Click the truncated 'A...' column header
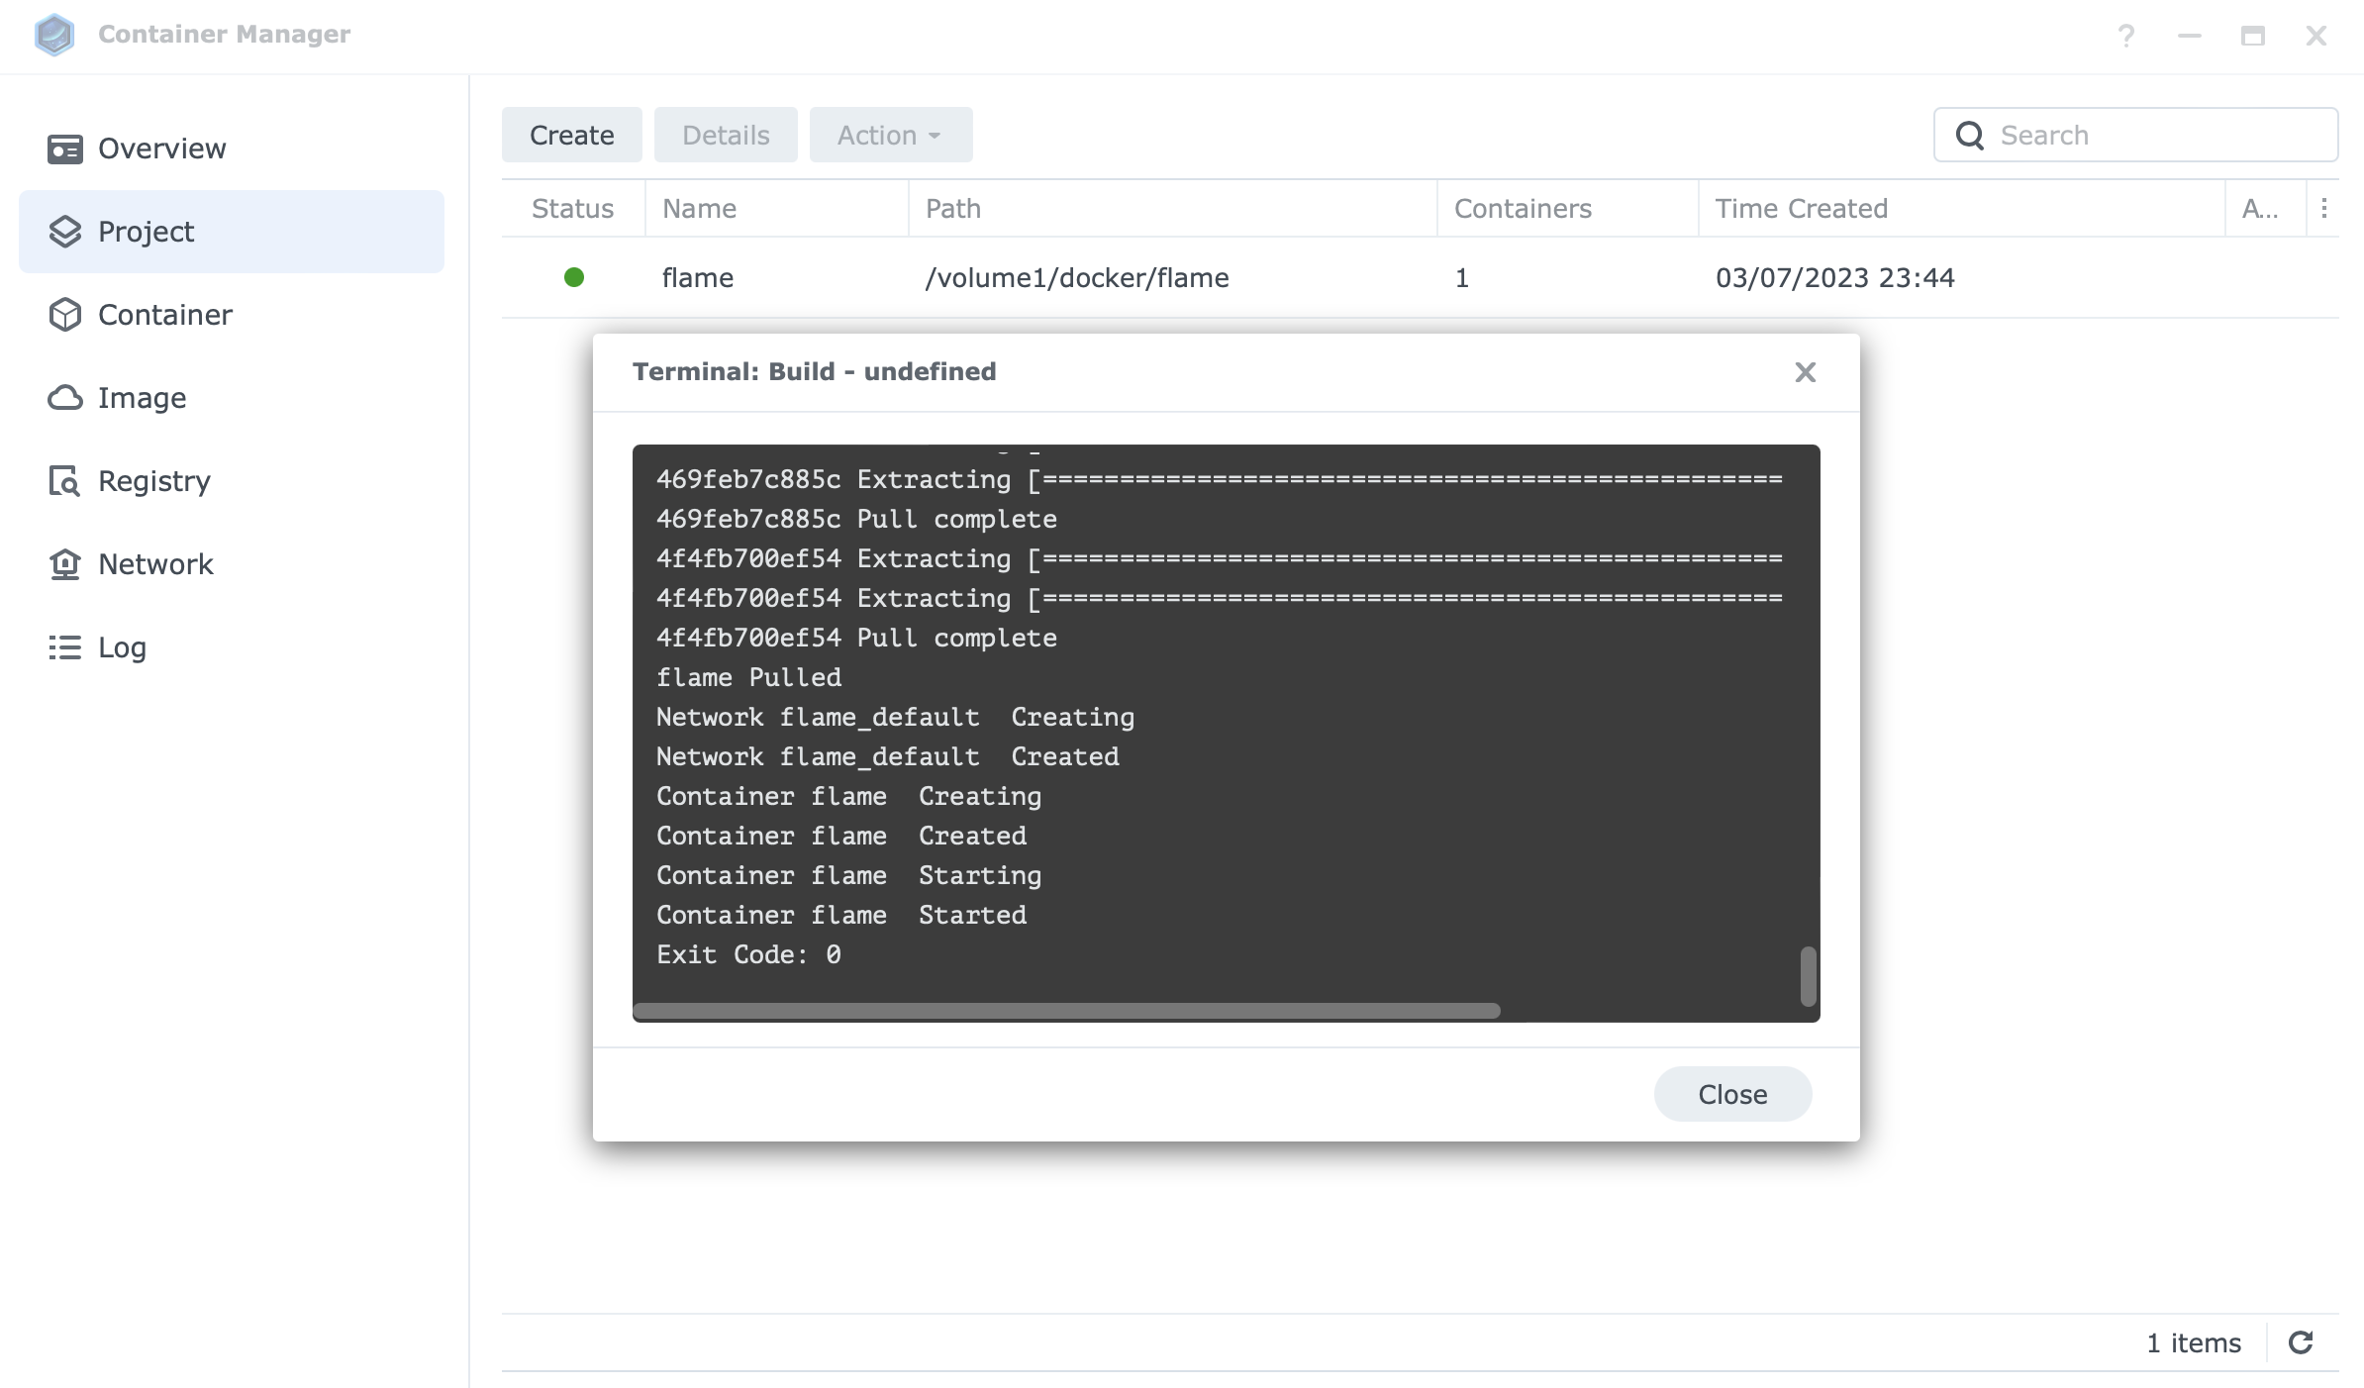The width and height of the screenshot is (2364, 1388). (x=2266, y=208)
